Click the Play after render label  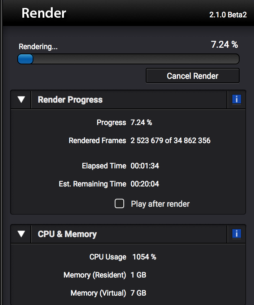[x=160, y=204]
